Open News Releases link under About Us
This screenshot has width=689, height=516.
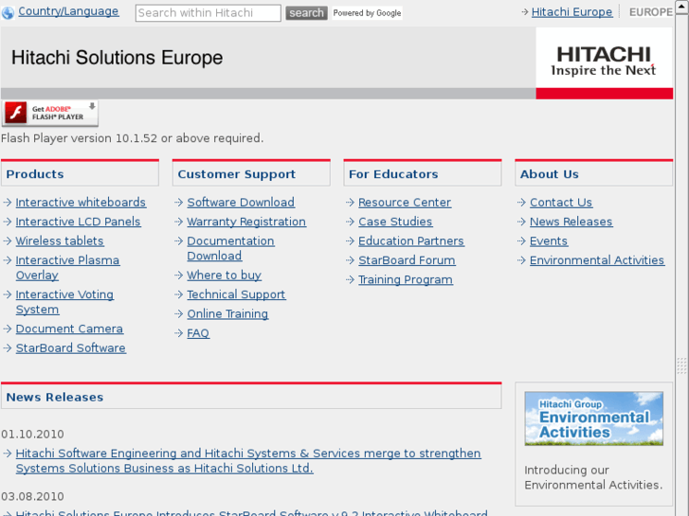571,222
